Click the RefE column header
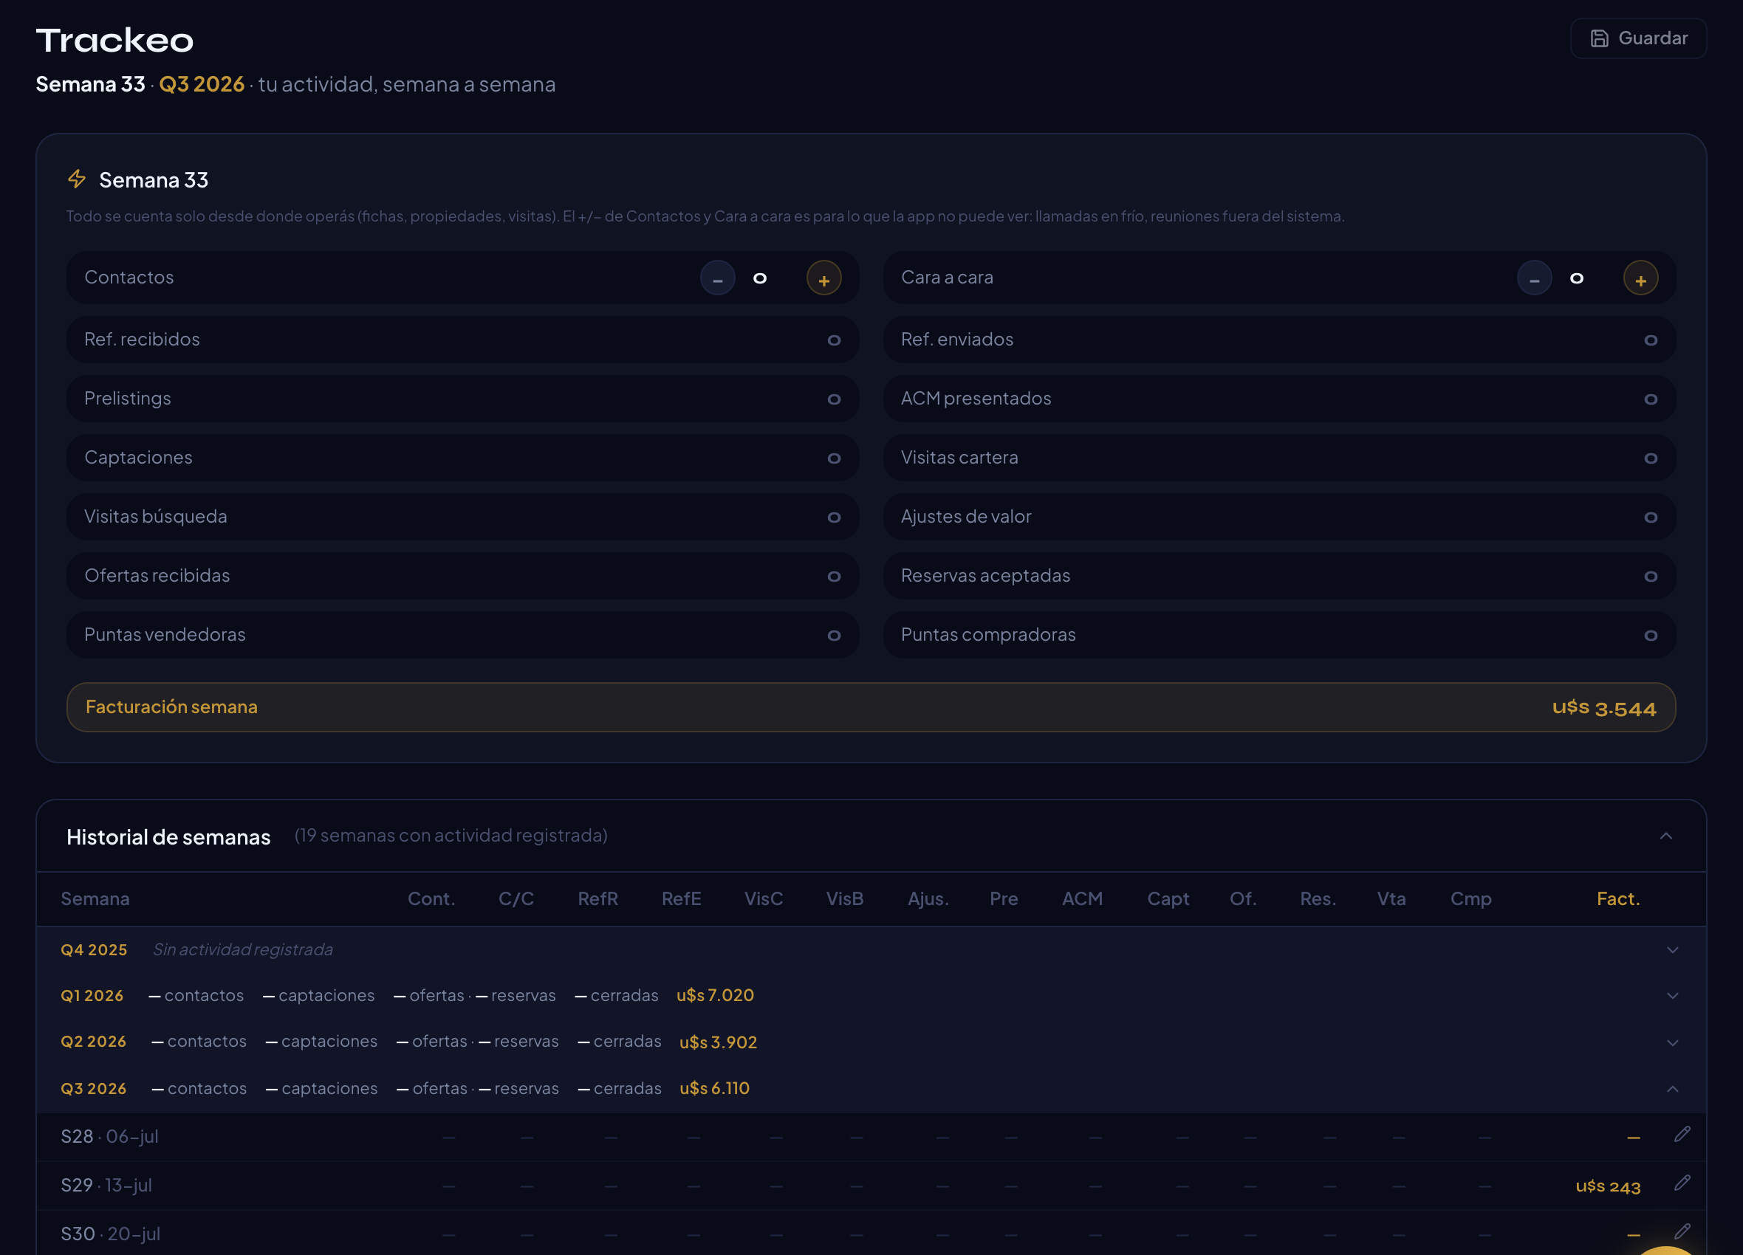Screen dimensions: 1743x1255 (x=682, y=898)
